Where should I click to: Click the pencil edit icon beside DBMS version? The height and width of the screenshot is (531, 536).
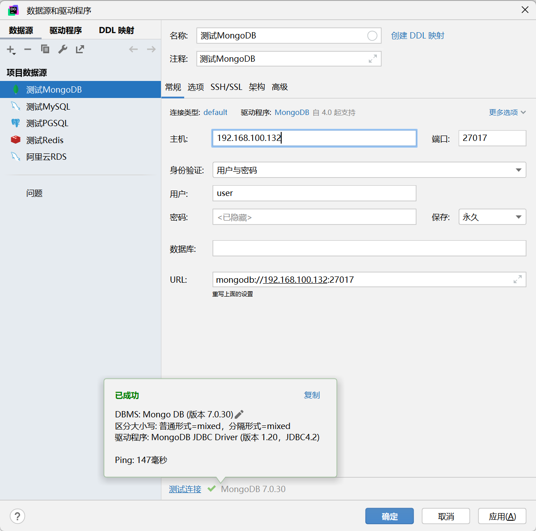click(x=239, y=414)
